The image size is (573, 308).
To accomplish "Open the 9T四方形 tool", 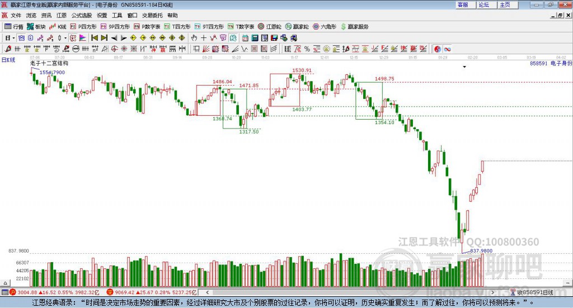I will click(209, 27).
